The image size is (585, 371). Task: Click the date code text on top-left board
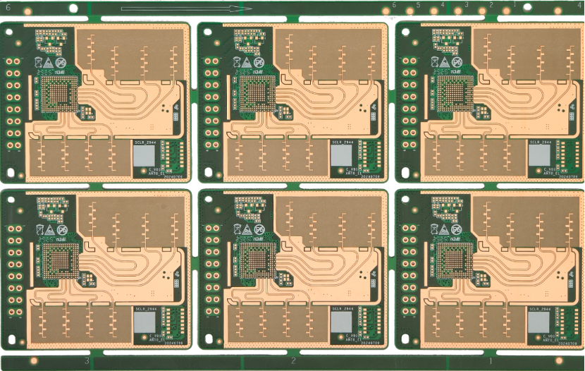point(172,177)
